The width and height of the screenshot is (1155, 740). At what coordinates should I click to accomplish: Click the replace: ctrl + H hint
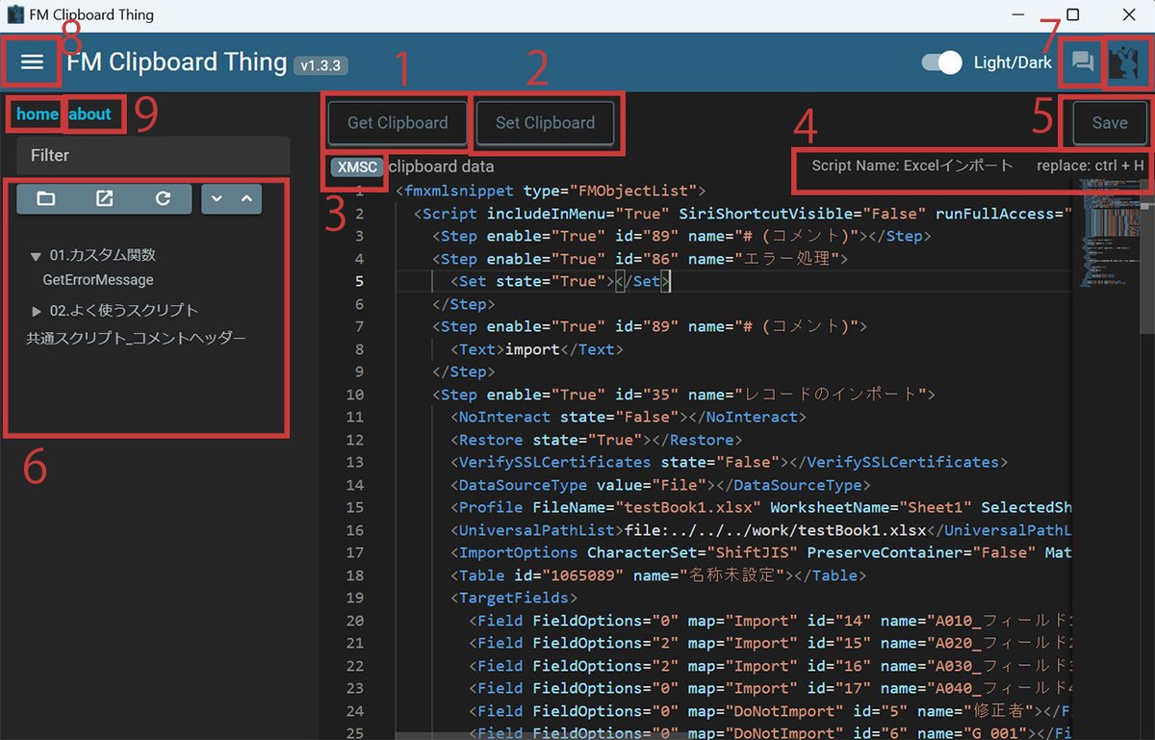pyautogui.click(x=1091, y=166)
